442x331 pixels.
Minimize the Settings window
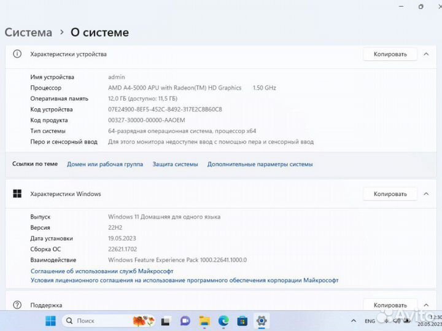(401, 7)
